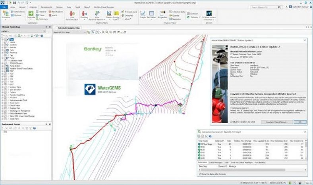This screenshot has width=313, height=185.
Task: Click Legal and Patent Notices button
Action: (277, 122)
